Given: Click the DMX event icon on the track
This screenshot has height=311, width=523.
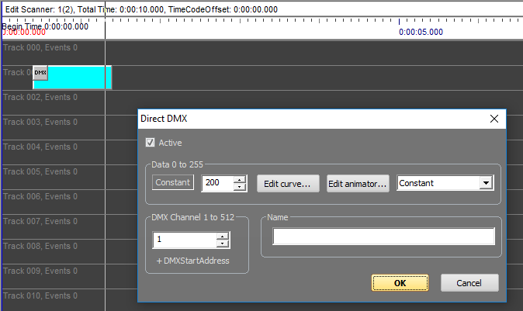Looking at the screenshot, I should tap(40, 73).
